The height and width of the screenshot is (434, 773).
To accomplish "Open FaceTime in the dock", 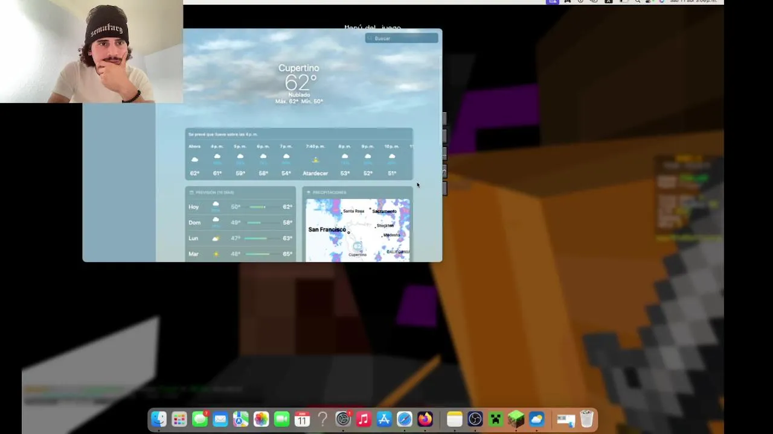I will (281, 419).
